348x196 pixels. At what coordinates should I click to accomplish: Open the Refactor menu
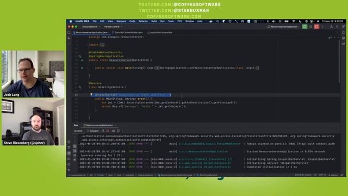(143, 21)
